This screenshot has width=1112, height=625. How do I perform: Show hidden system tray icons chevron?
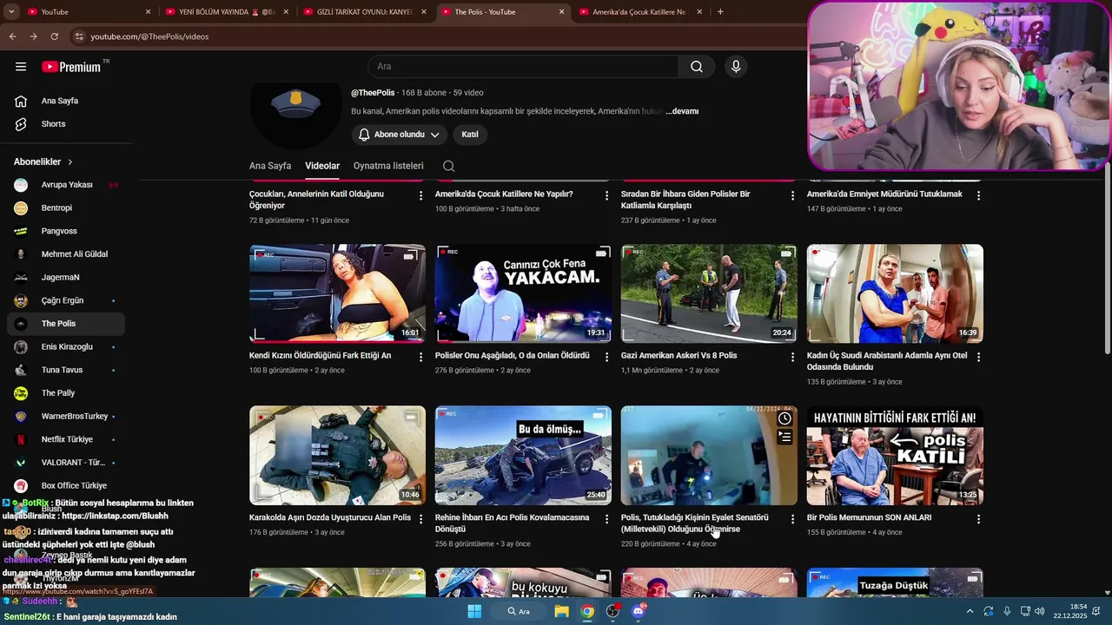[970, 611]
